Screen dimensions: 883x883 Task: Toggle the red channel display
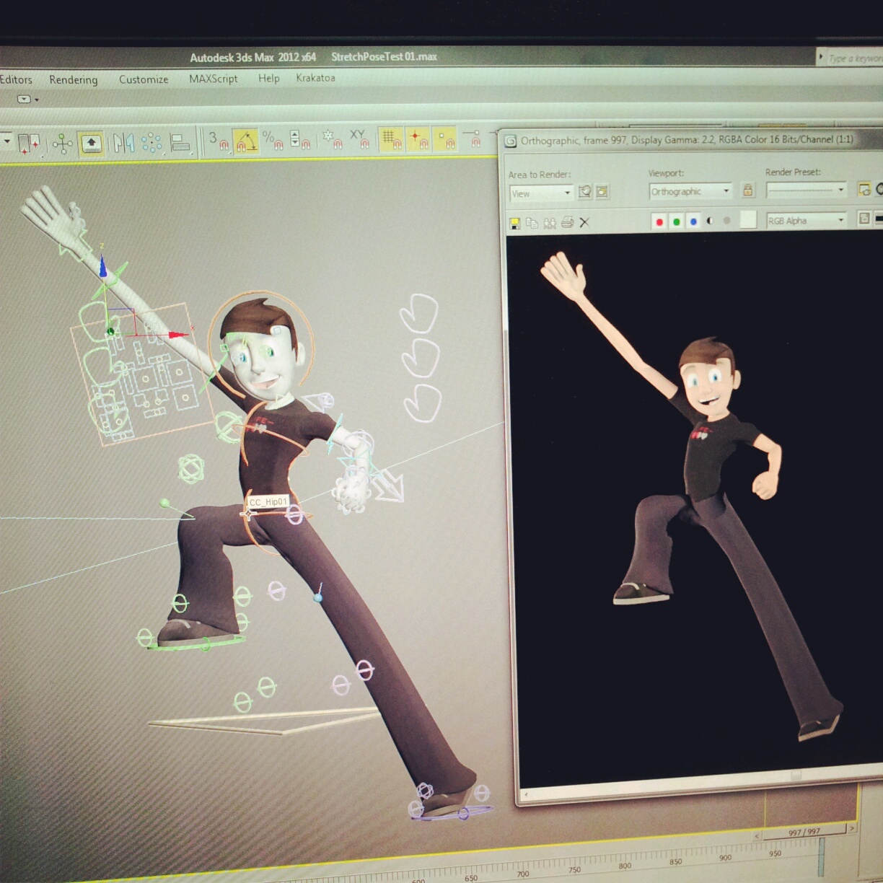[x=659, y=221]
